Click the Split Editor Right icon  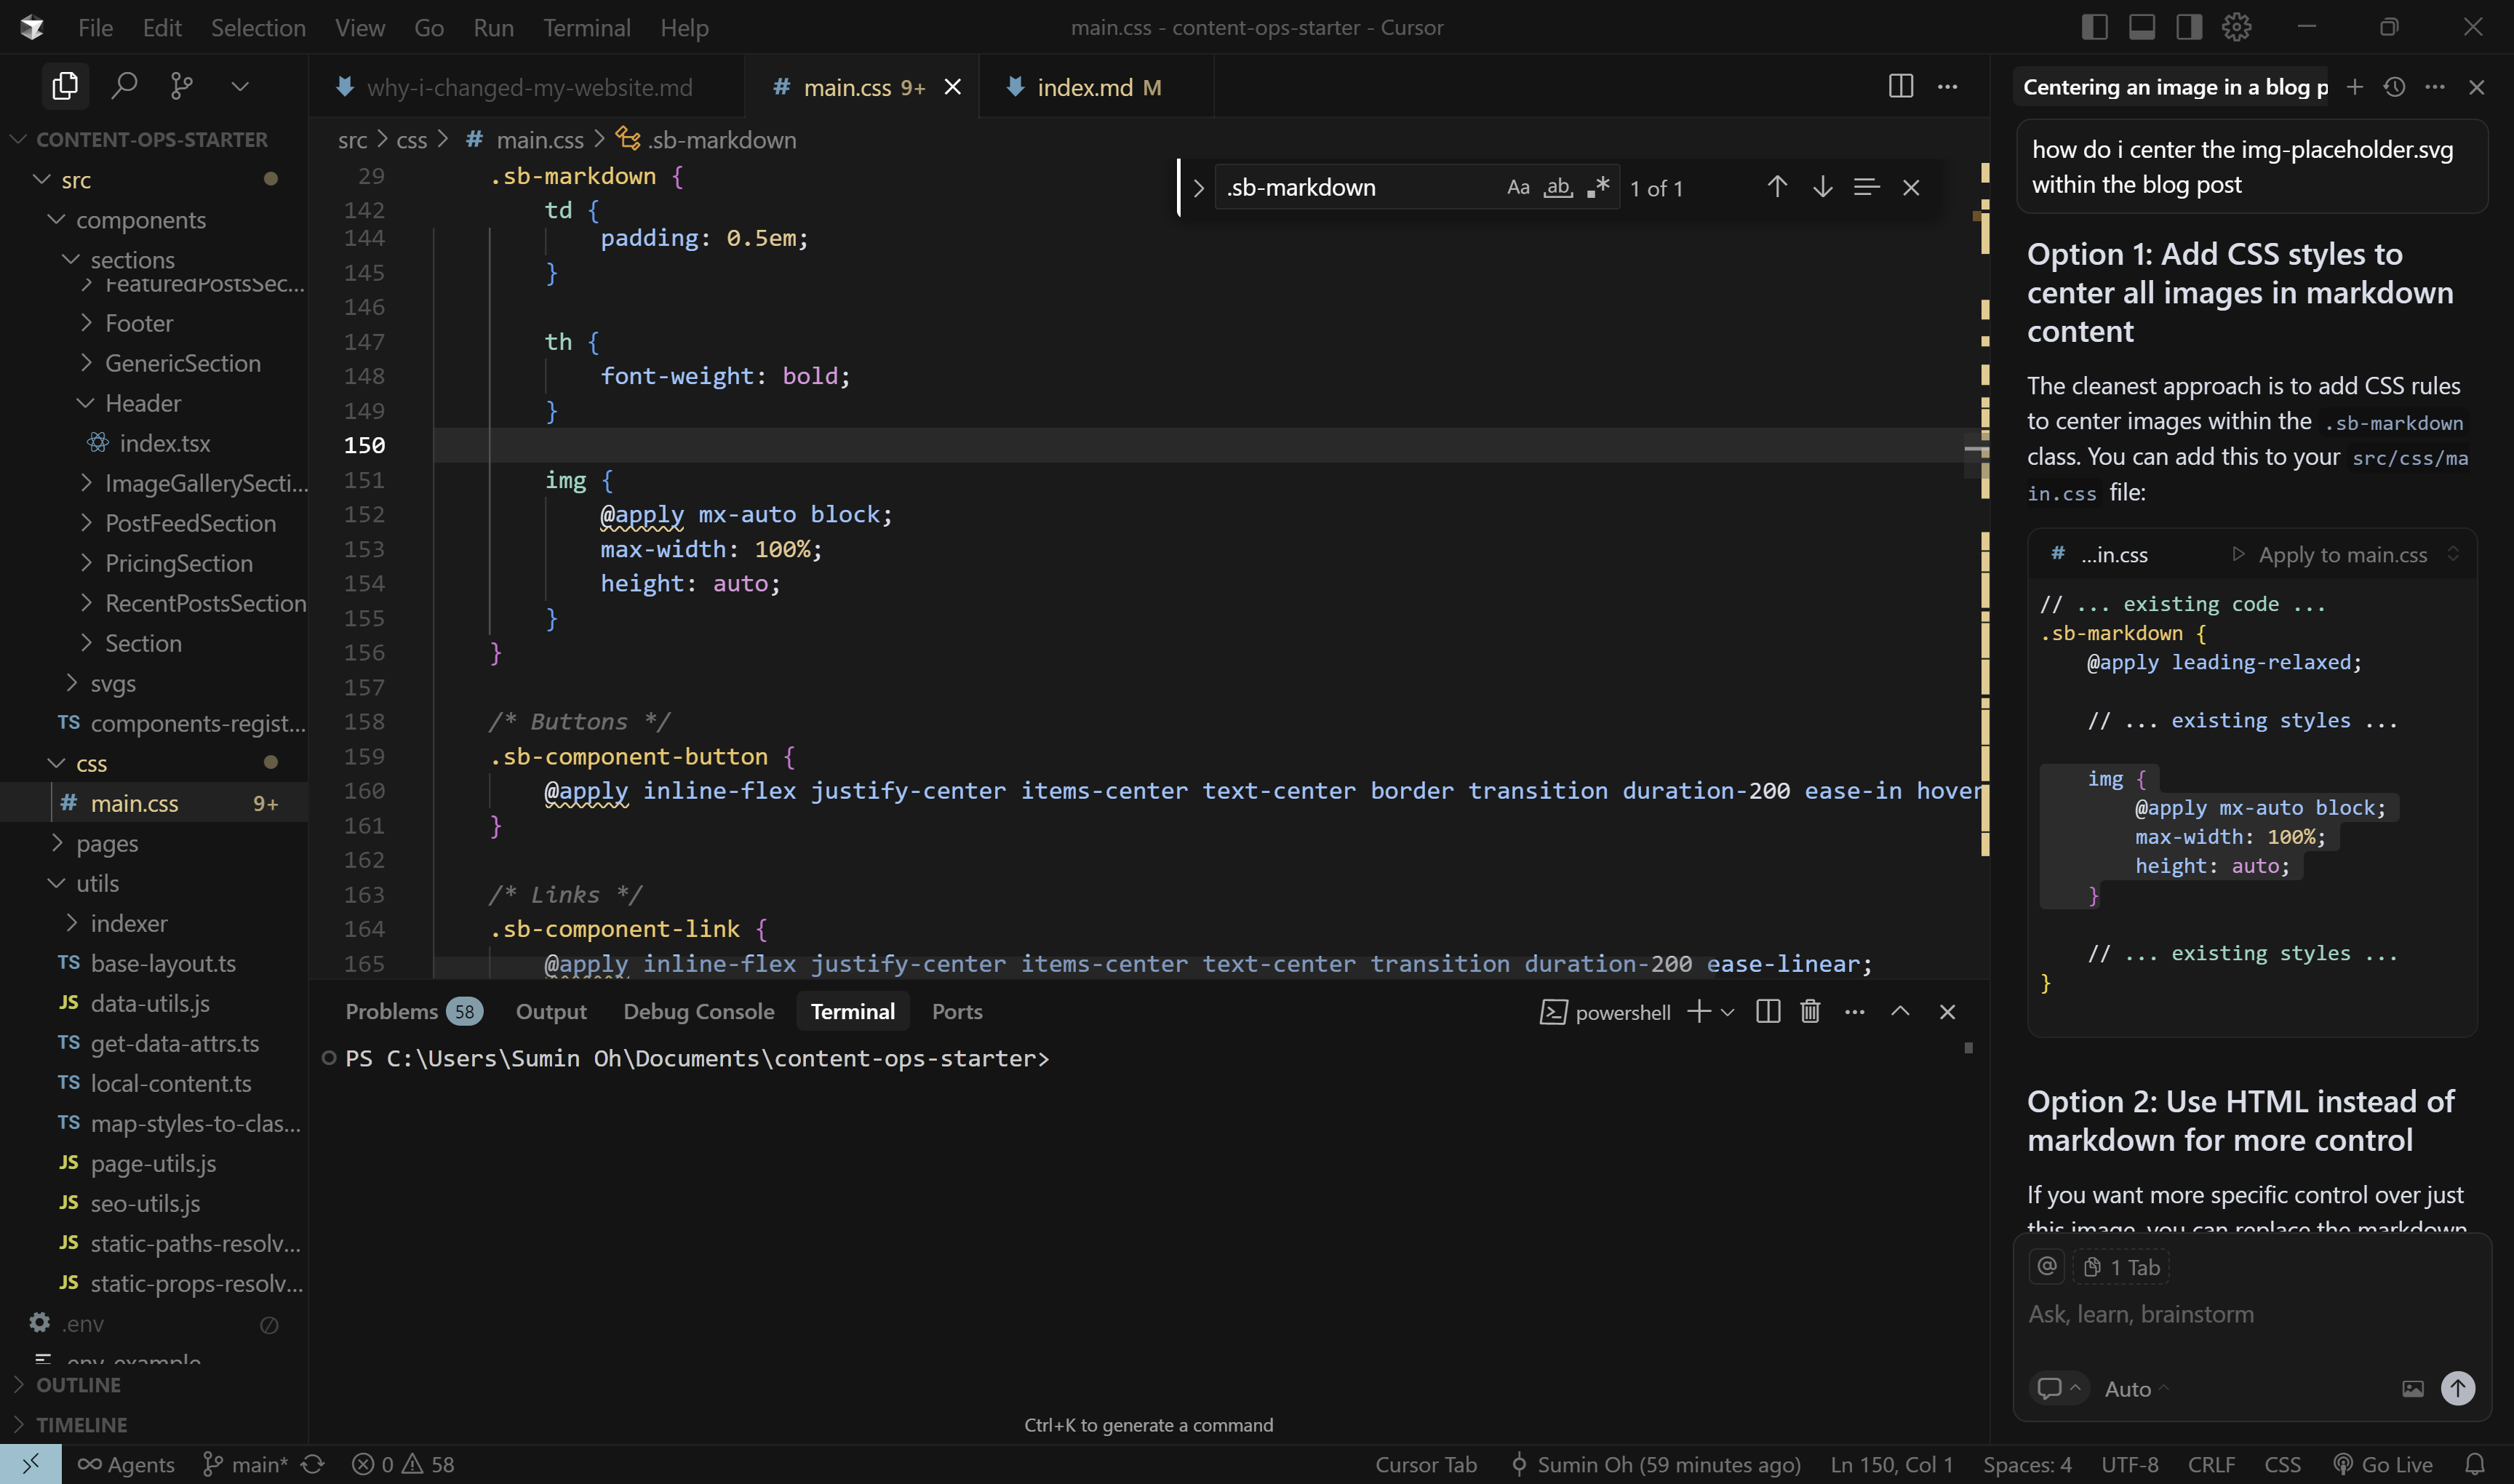[1900, 86]
